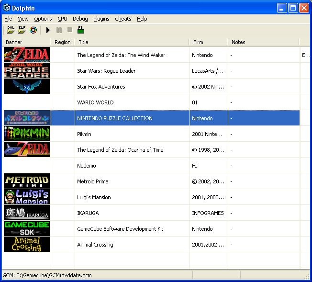Viewport: 312px width, 282px height.
Task: Click the FB framebuffer toolbar icon
Action: [x=81, y=30]
